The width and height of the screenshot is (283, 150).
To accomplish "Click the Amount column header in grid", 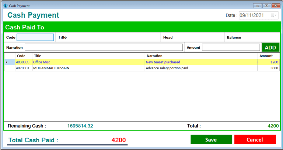I will point(268,56).
